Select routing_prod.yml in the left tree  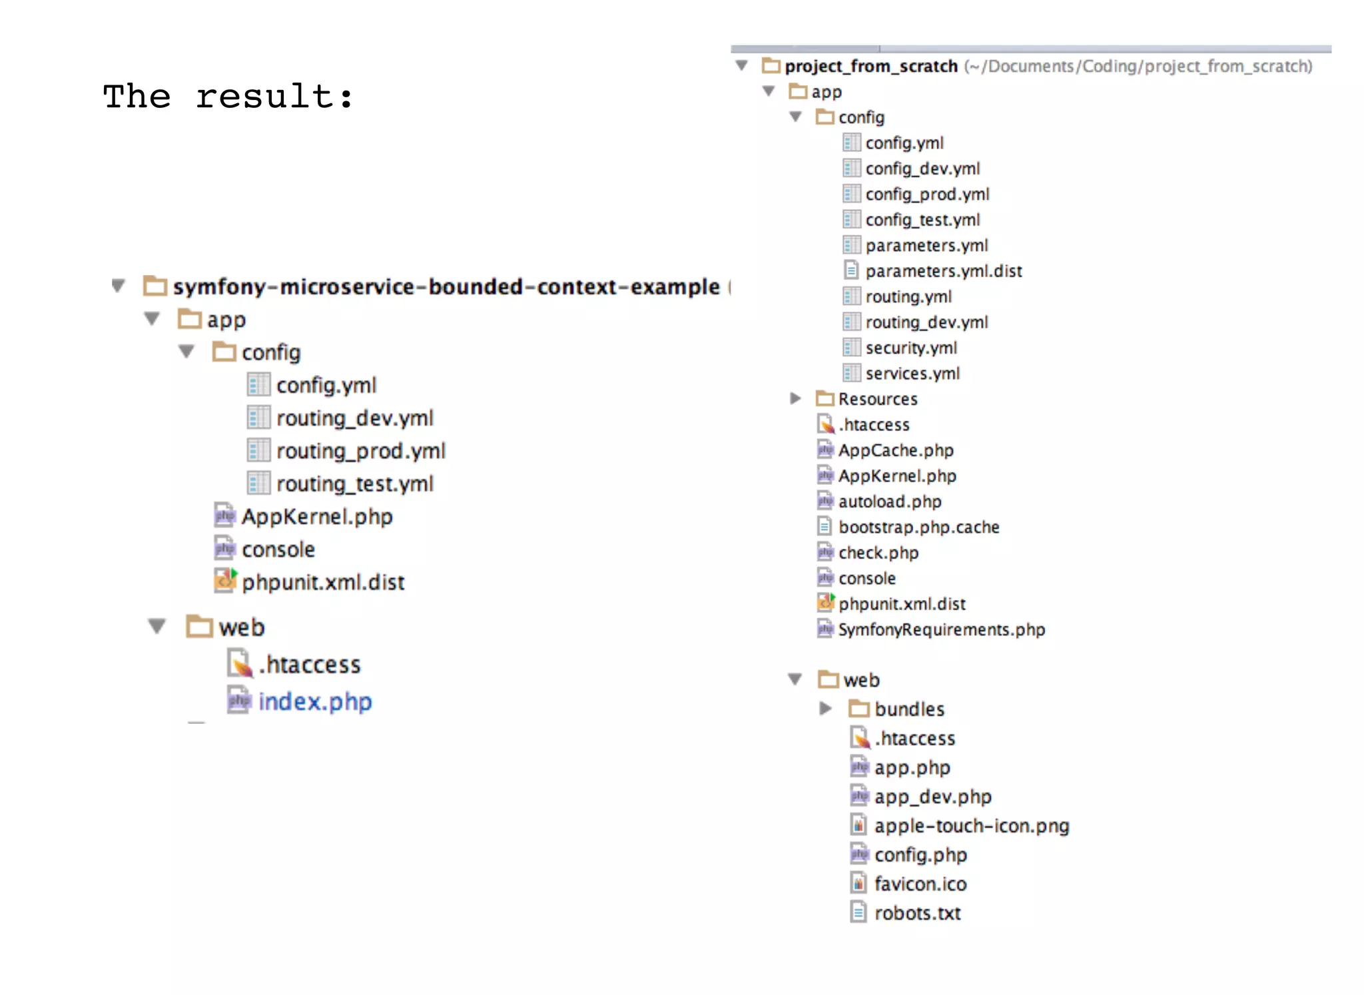(360, 451)
